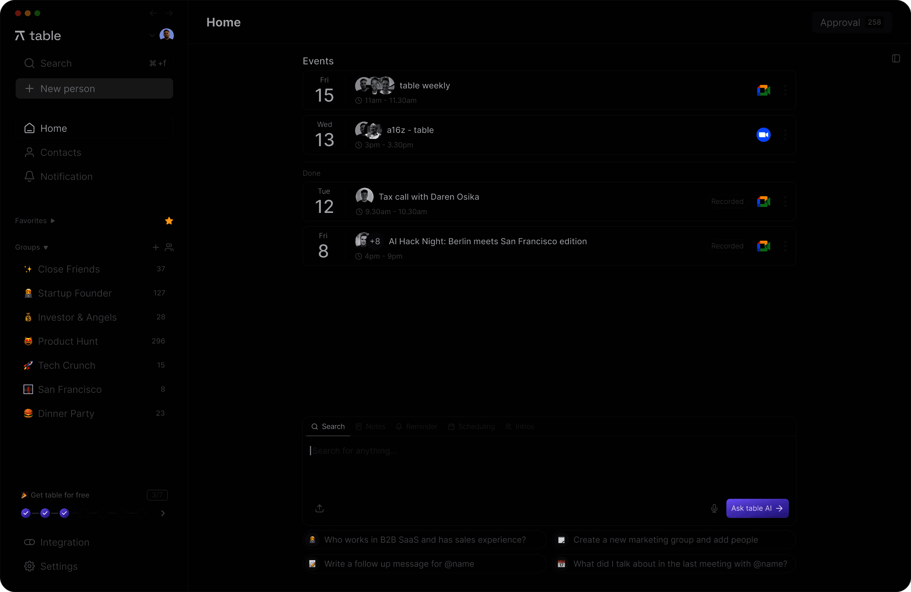Click the third completed onboarding step checkmark

tap(64, 513)
